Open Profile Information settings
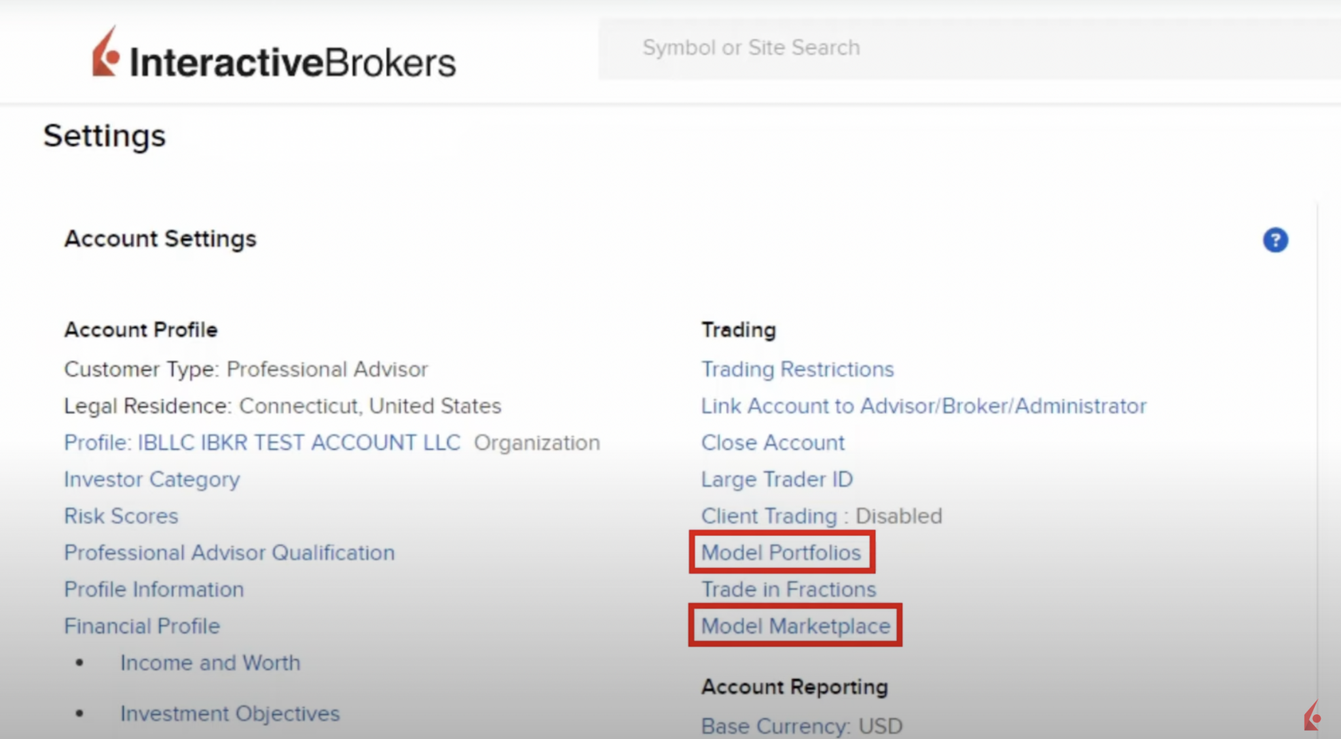Image resolution: width=1341 pixels, height=739 pixels. click(x=154, y=589)
